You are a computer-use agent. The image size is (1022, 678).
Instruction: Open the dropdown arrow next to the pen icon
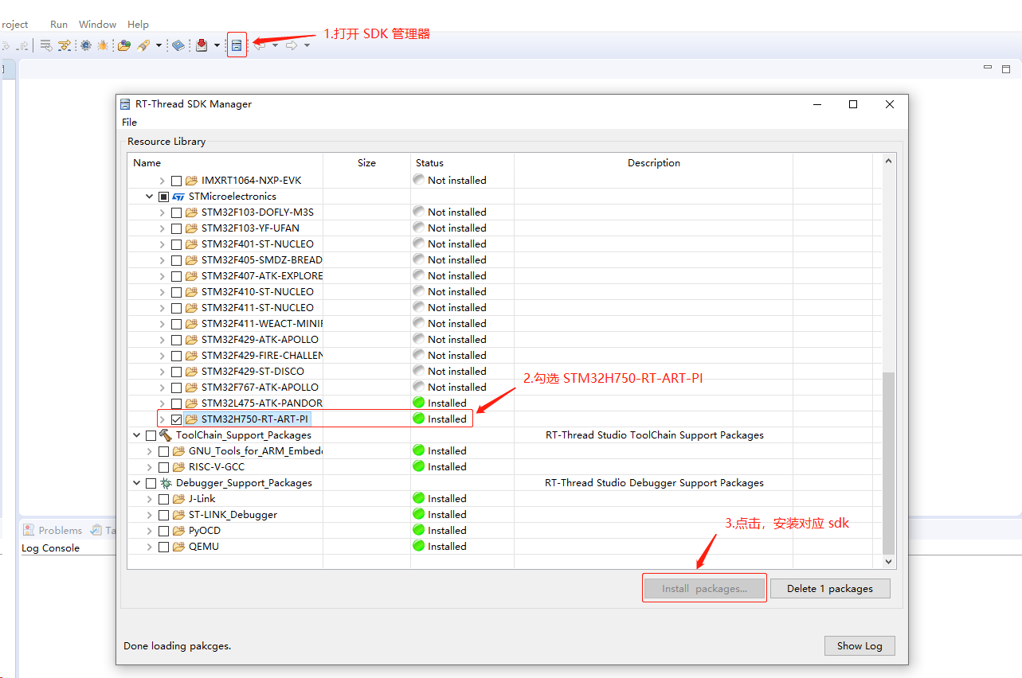159,45
